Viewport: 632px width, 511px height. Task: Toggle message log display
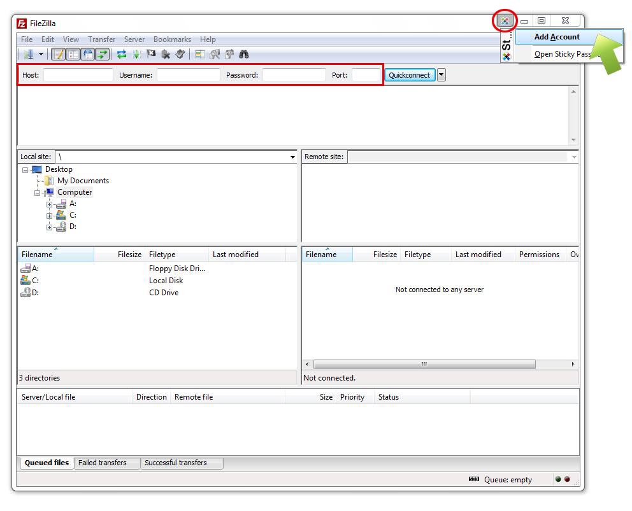pos(59,54)
